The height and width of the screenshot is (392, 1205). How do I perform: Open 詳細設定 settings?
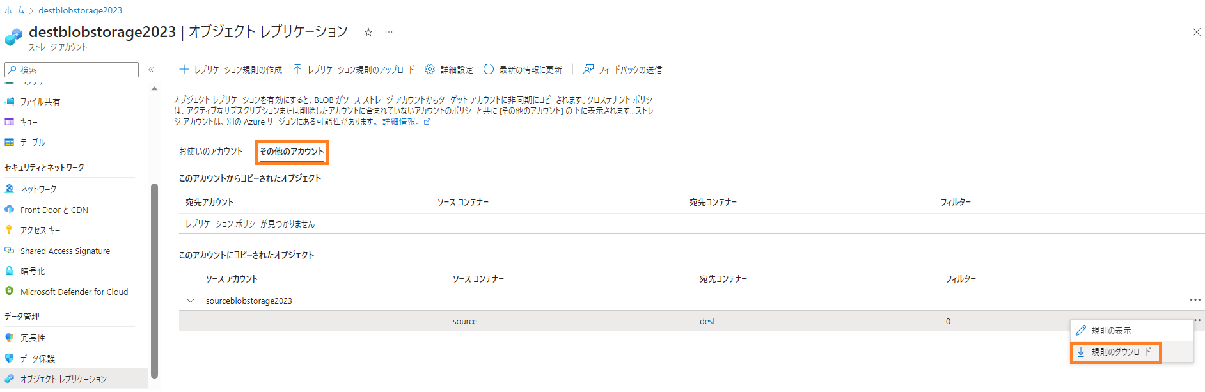(x=449, y=69)
